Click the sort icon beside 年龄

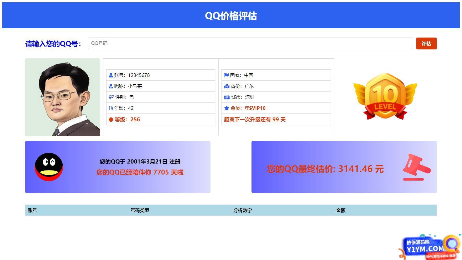tap(111, 108)
